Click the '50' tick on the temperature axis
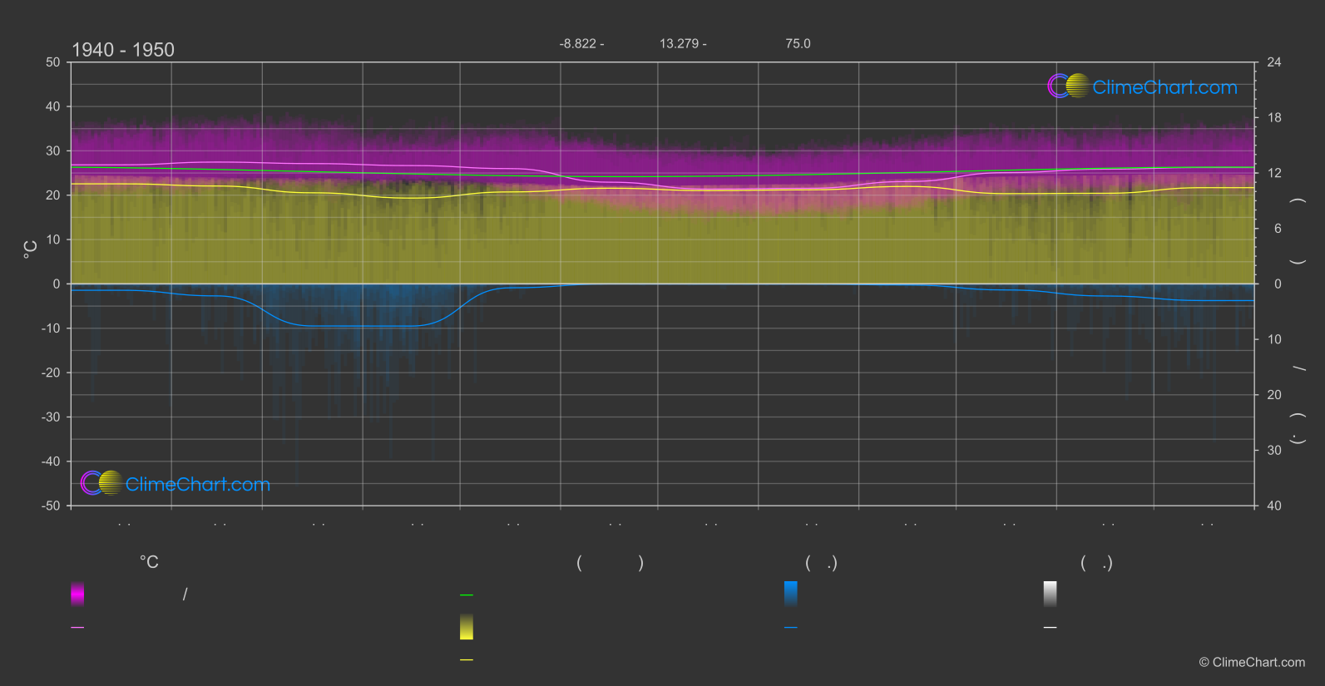Screen dimensions: 1325x686 [53, 62]
